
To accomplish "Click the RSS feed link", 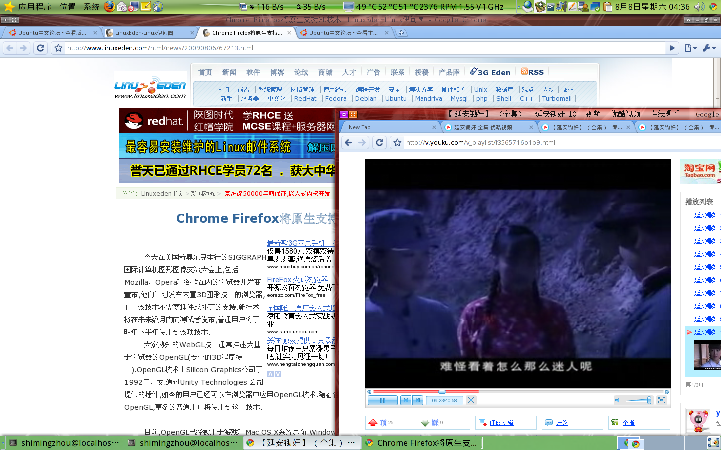I will click(x=532, y=72).
